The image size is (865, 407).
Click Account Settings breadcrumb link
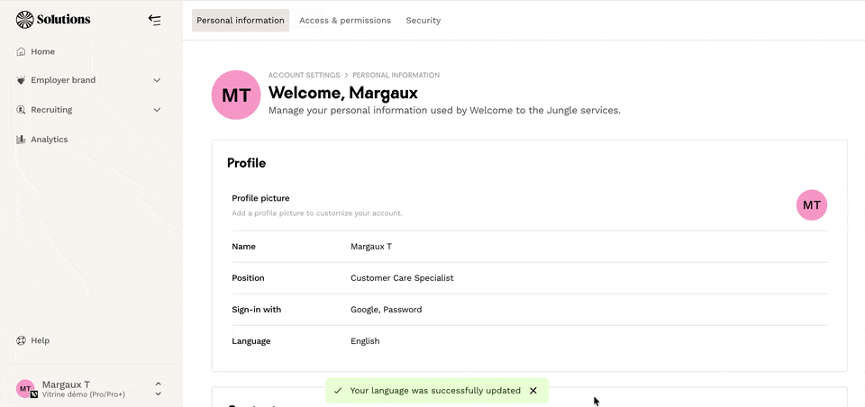tap(304, 76)
